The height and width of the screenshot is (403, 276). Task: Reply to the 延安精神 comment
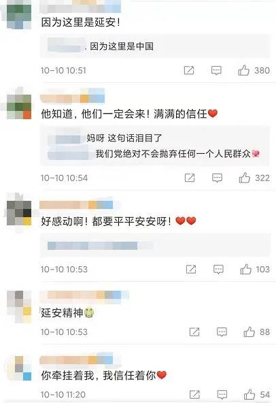pyautogui.click(x=222, y=332)
